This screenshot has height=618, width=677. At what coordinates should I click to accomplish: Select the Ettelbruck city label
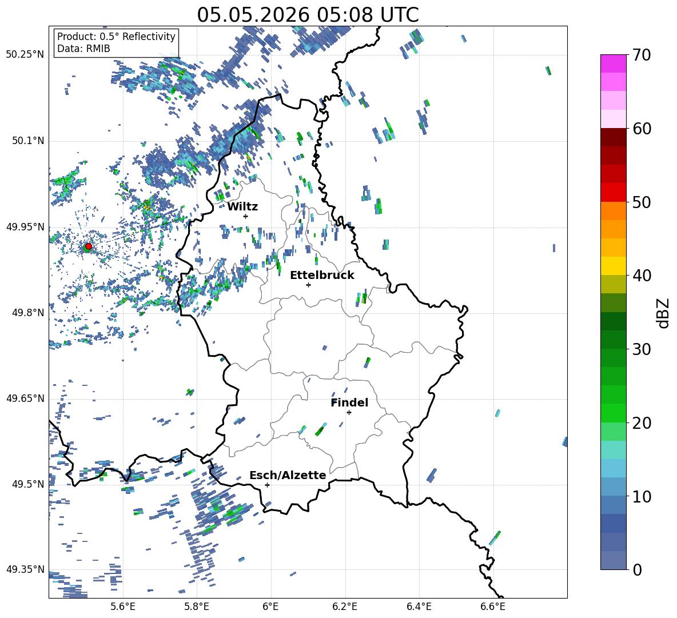click(322, 276)
